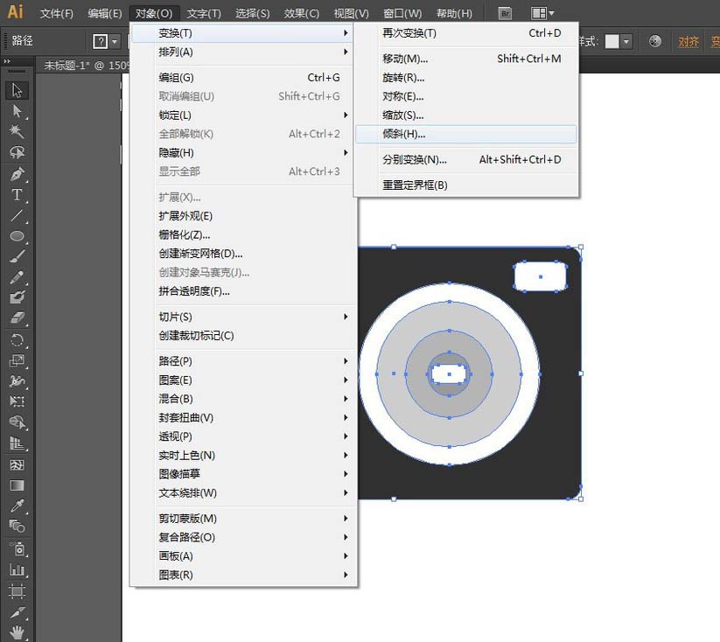Choose 创建裁切标记(C) menu entry

coord(243,336)
